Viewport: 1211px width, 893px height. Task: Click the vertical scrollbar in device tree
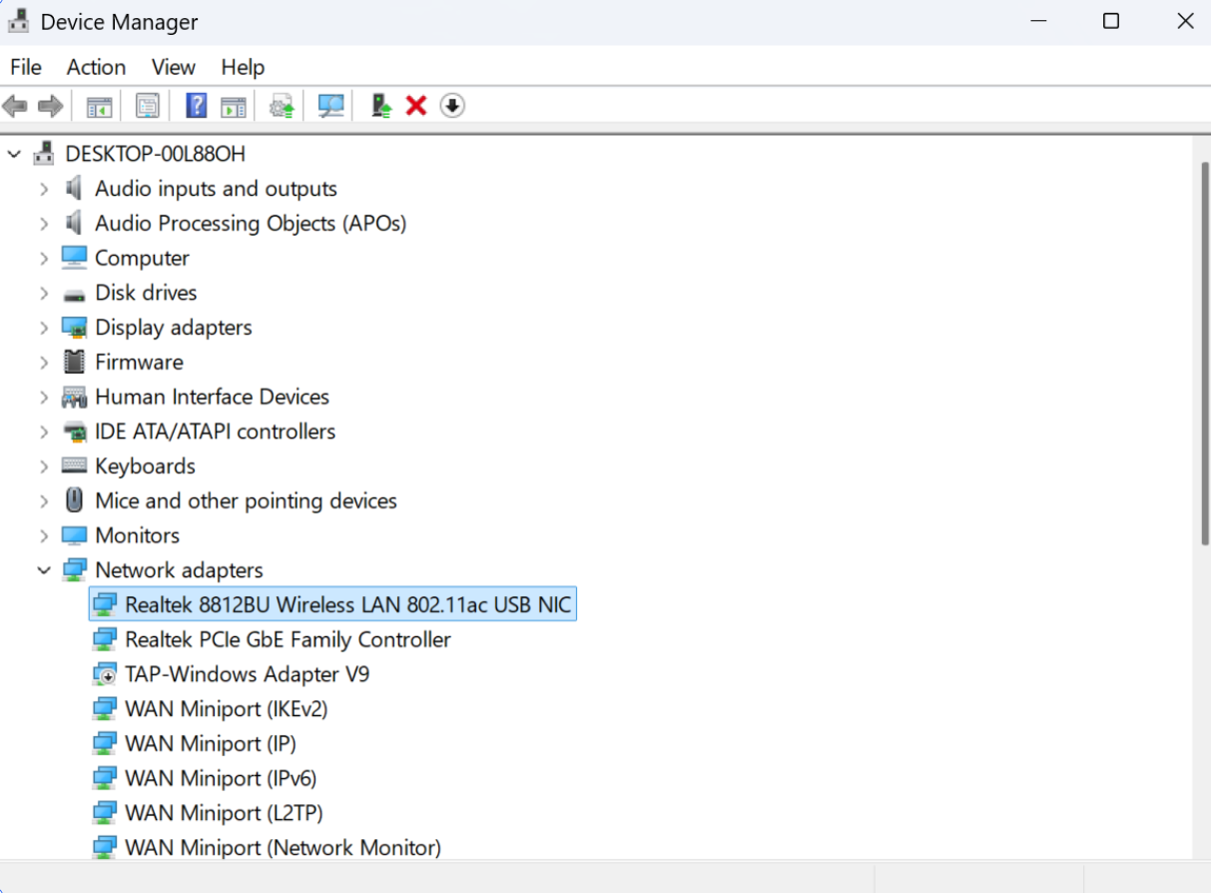click(1202, 350)
